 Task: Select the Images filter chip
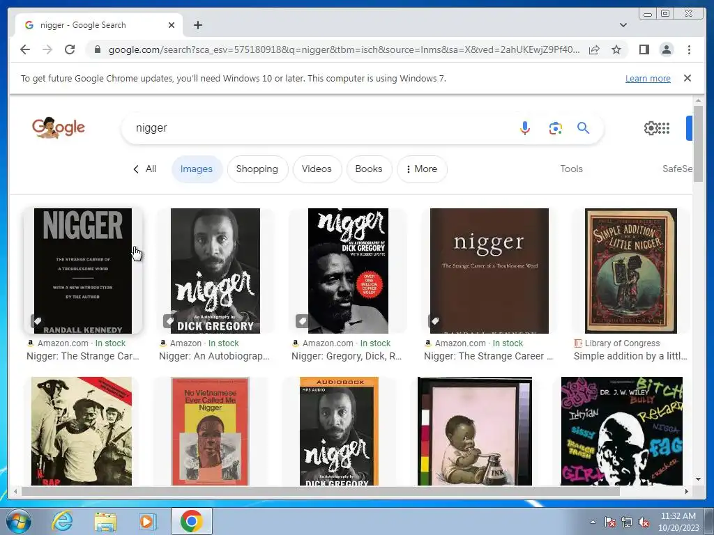point(197,169)
